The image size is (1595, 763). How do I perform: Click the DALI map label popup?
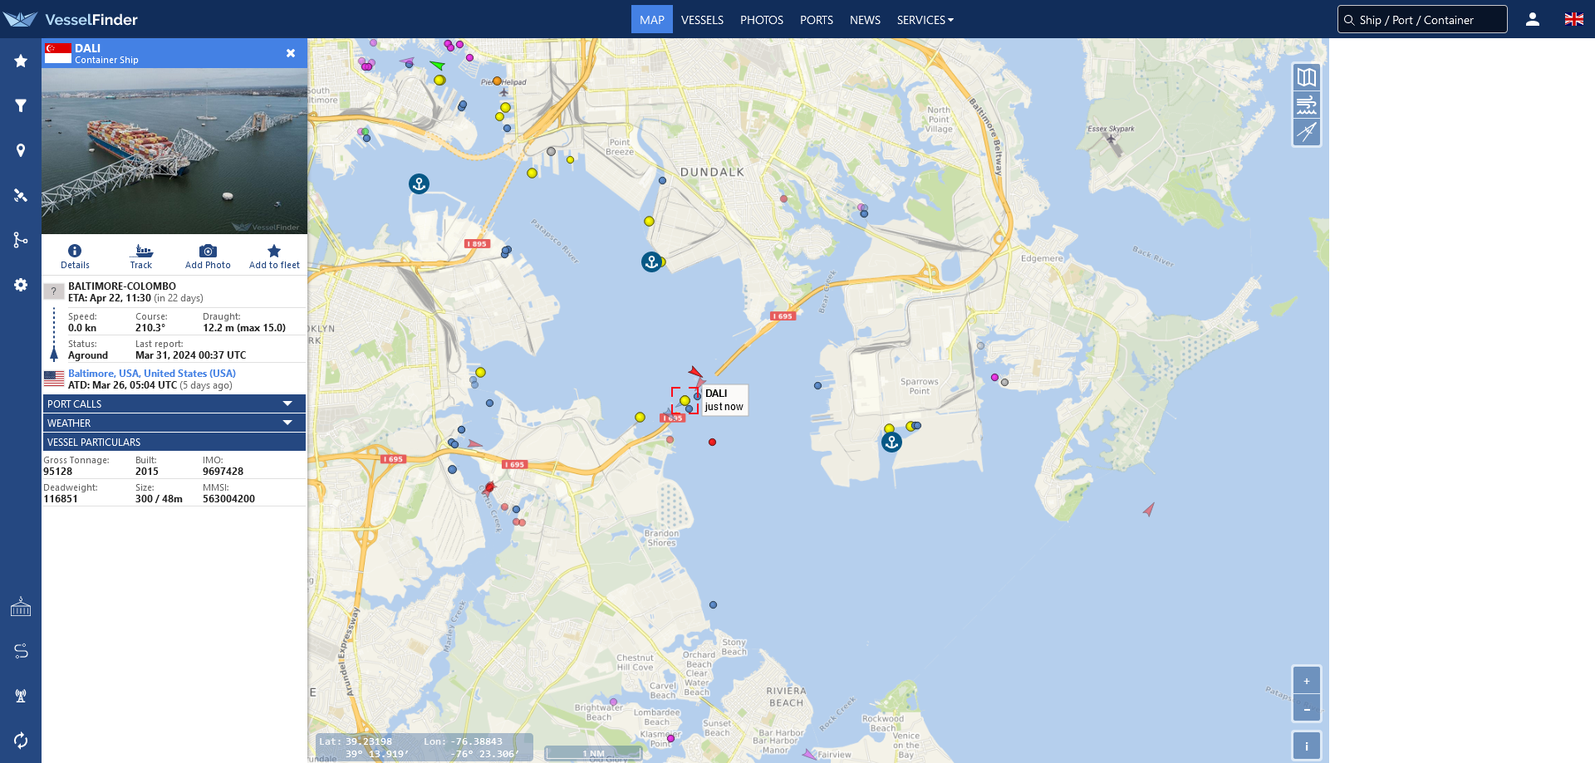pos(724,400)
